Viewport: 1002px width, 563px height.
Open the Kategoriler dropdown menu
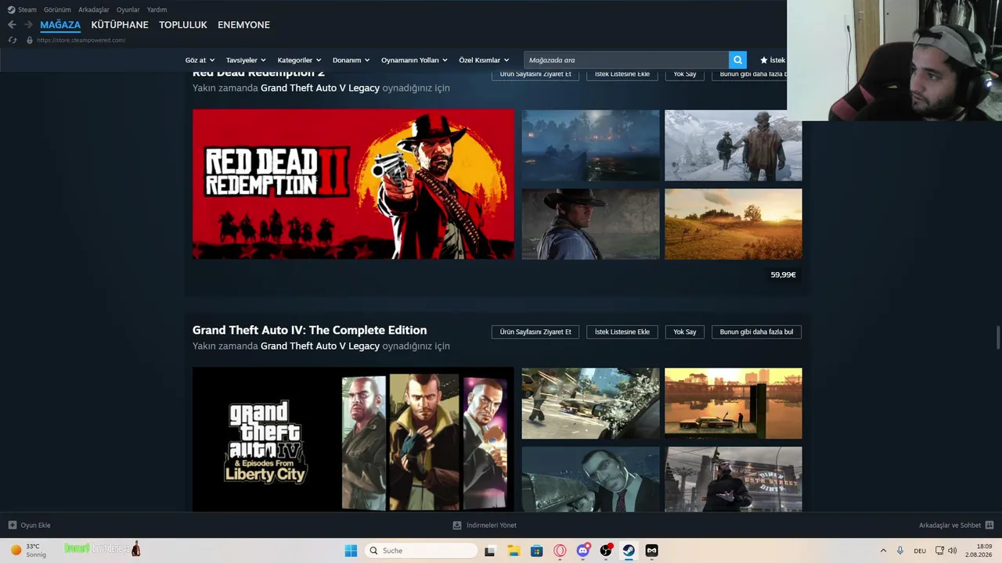tap(299, 60)
